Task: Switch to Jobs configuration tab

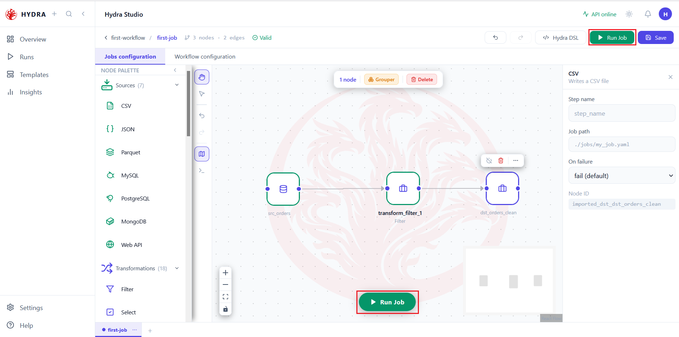Action: pyautogui.click(x=130, y=56)
